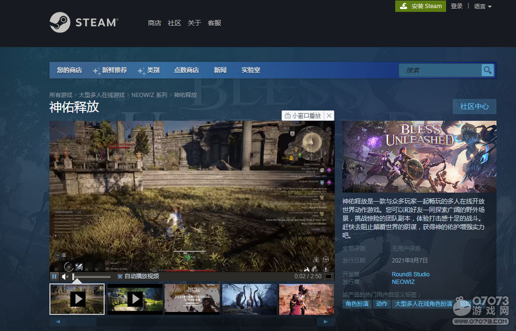Click the left thumbnail strip scroll arrow
This screenshot has height=331, width=516.
coord(58,321)
